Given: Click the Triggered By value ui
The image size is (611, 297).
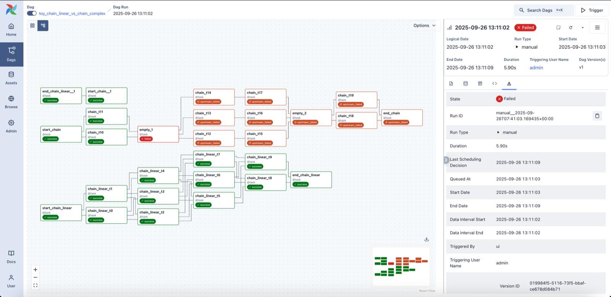Looking at the screenshot, I should tap(498, 247).
